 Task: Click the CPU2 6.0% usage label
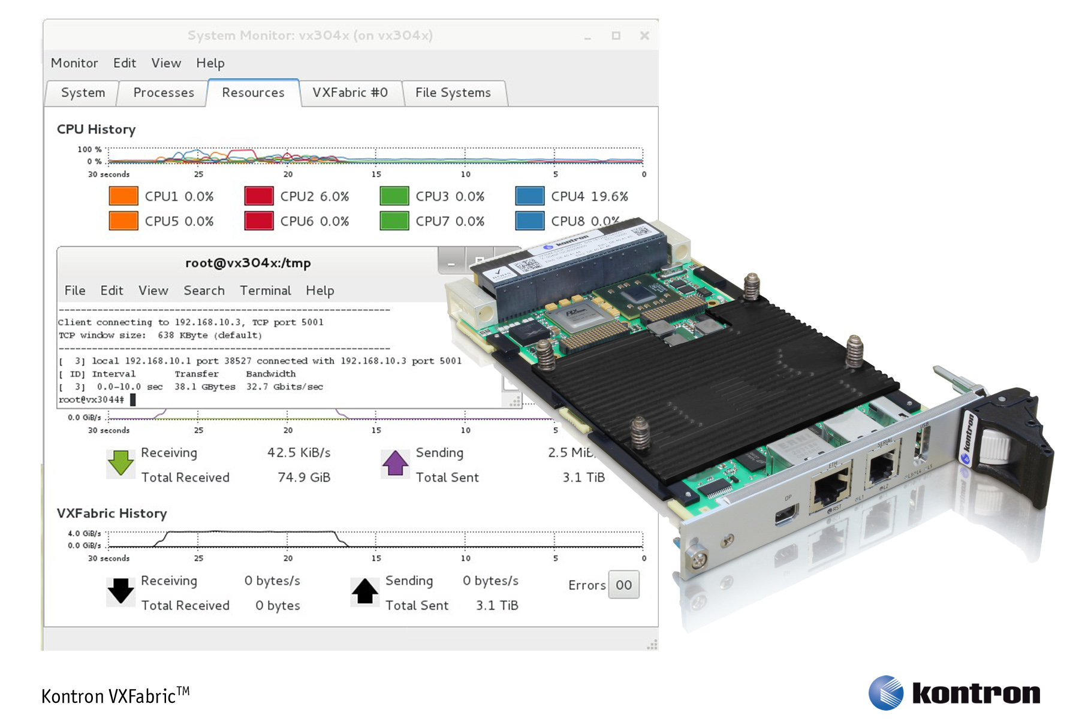click(x=315, y=197)
